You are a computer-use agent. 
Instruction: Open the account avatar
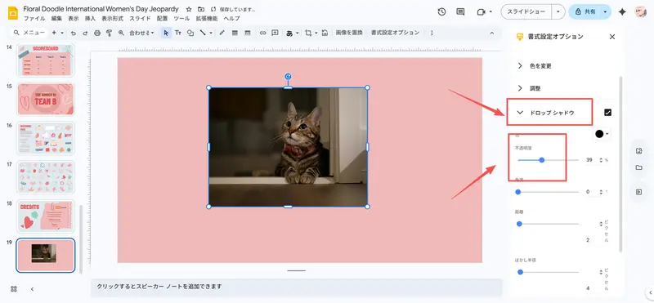(641, 11)
